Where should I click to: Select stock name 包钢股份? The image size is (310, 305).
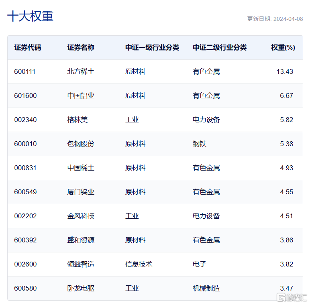pyautogui.click(x=81, y=144)
